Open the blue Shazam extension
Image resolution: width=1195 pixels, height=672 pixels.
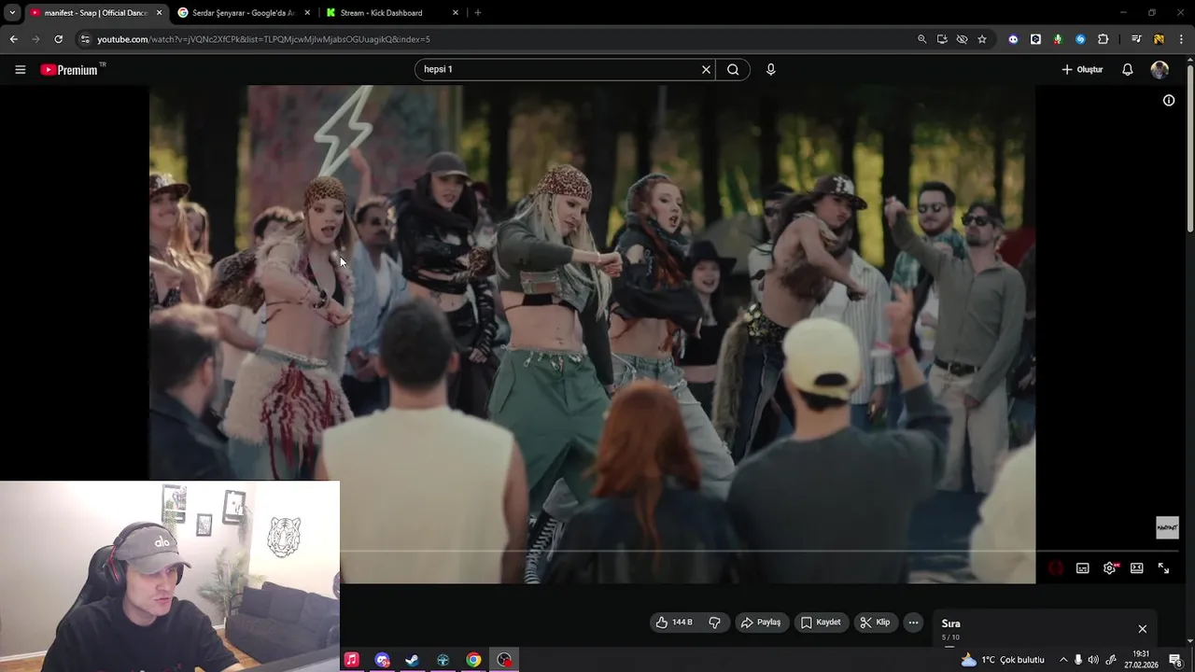[x=1080, y=39]
